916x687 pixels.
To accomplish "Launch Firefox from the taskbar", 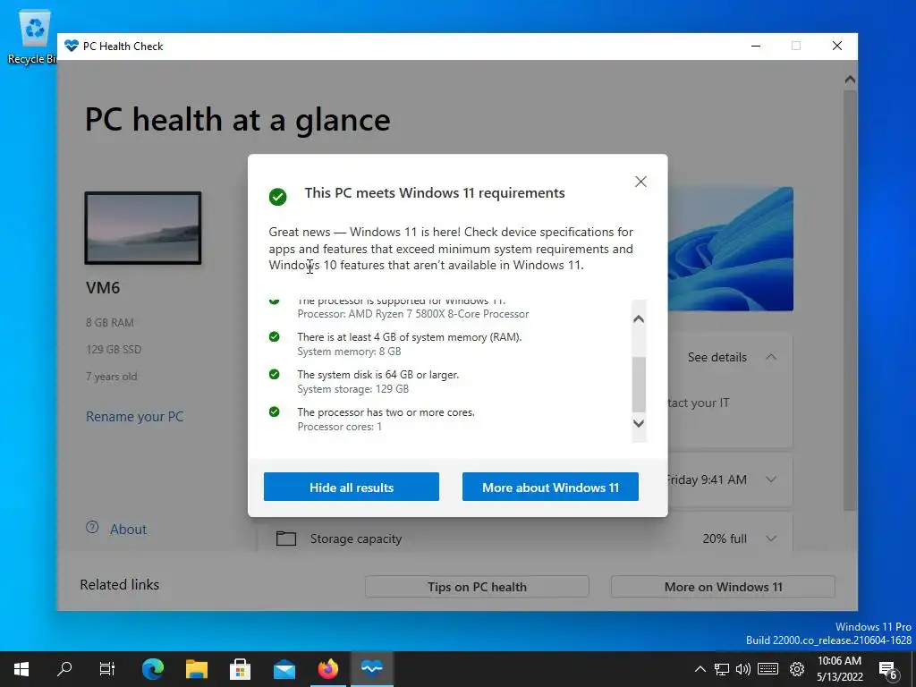I will [x=327, y=669].
